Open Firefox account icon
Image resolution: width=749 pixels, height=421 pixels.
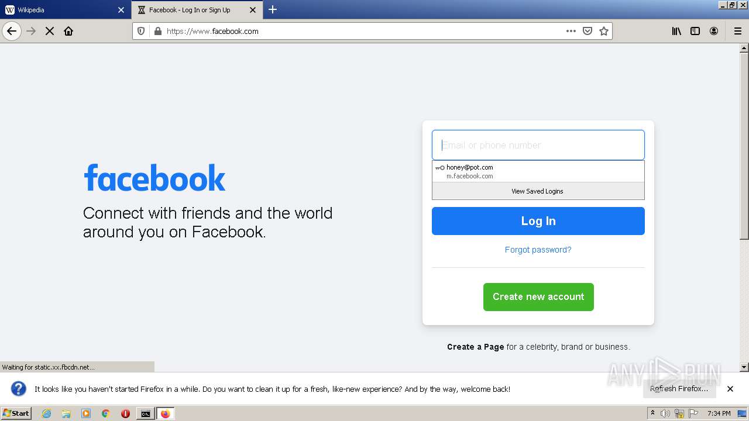714,31
